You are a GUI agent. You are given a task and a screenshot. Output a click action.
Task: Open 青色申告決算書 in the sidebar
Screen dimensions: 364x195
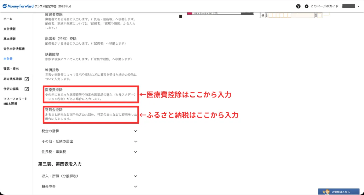(x=14, y=49)
